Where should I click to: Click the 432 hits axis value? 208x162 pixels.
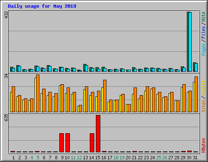coord(6,15)
